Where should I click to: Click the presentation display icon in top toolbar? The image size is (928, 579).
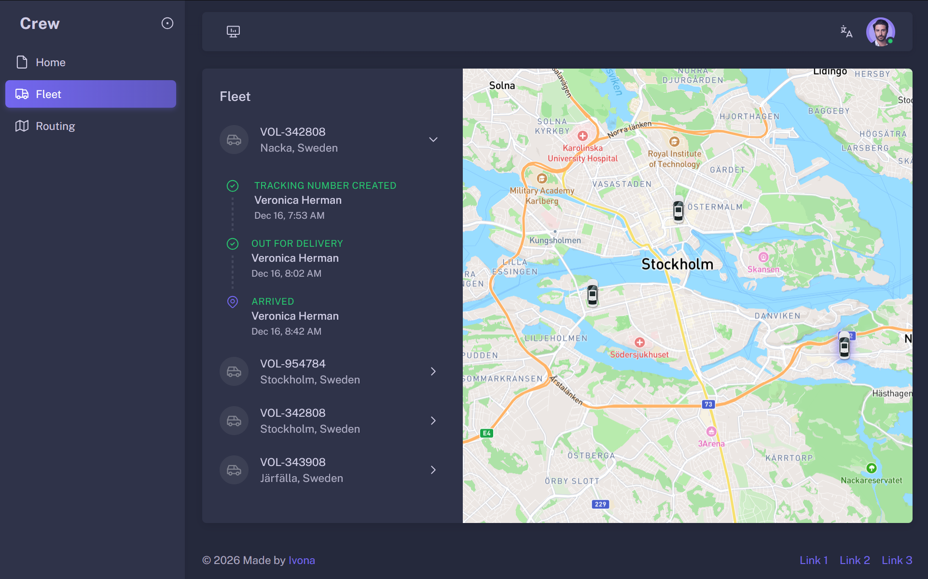(x=233, y=31)
